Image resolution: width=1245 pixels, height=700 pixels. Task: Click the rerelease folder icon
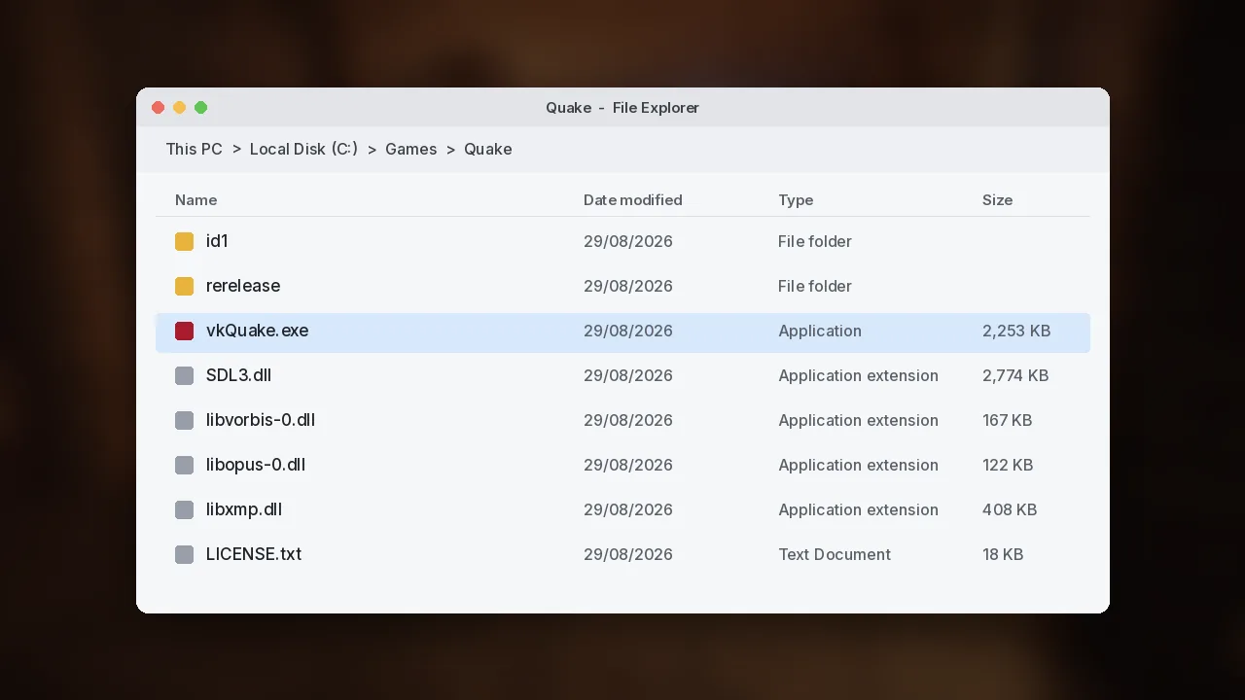(x=184, y=286)
